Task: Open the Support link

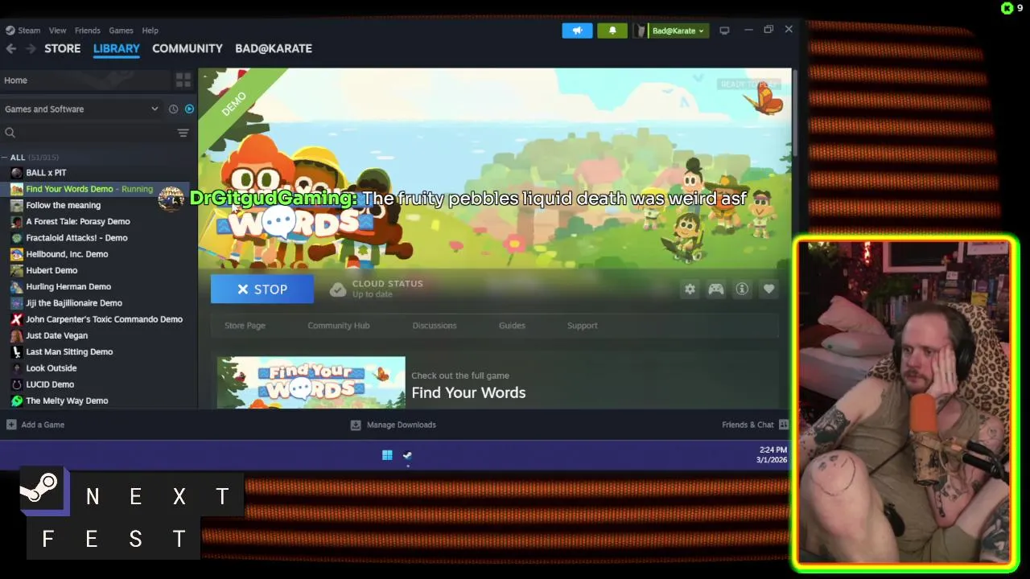Action: click(x=583, y=326)
